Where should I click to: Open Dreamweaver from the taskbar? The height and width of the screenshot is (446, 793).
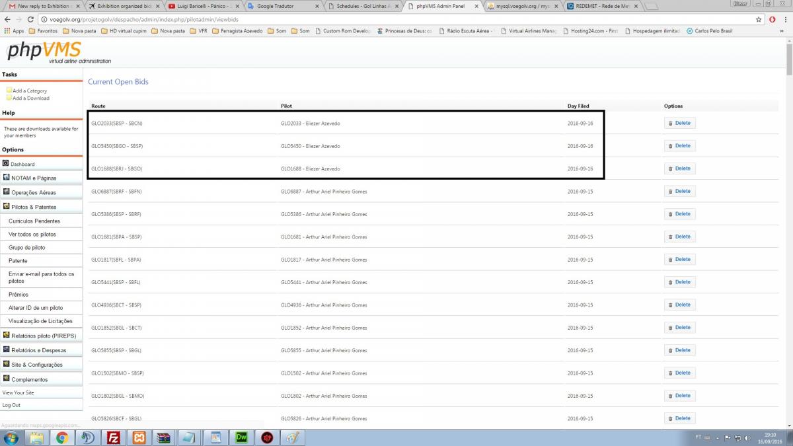click(x=241, y=437)
